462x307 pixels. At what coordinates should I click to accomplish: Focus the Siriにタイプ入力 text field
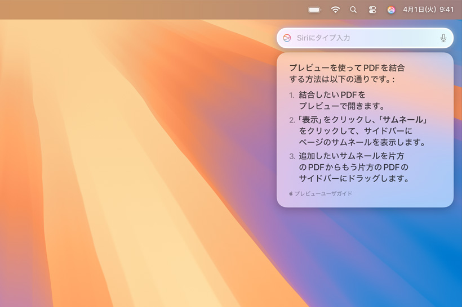(x=365, y=38)
